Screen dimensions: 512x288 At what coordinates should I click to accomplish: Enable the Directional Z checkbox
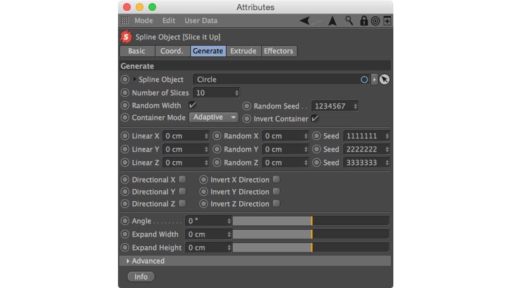(183, 204)
